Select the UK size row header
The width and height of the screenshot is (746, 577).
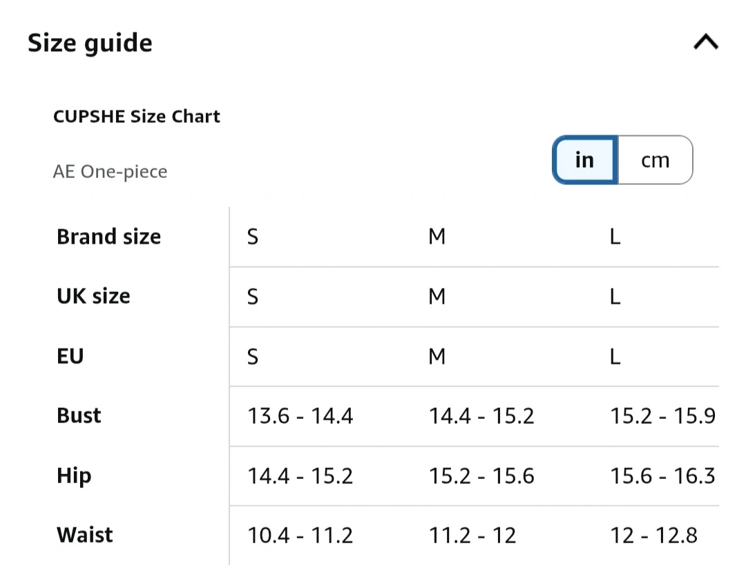[93, 296]
